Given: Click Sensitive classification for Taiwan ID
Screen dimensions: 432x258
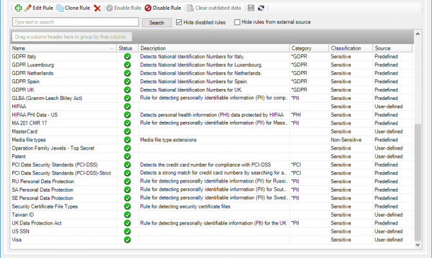Looking at the screenshot, I should [x=341, y=215].
